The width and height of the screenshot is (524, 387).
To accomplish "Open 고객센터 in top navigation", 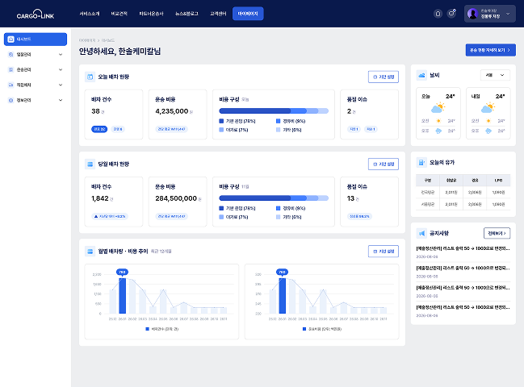I will click(218, 14).
